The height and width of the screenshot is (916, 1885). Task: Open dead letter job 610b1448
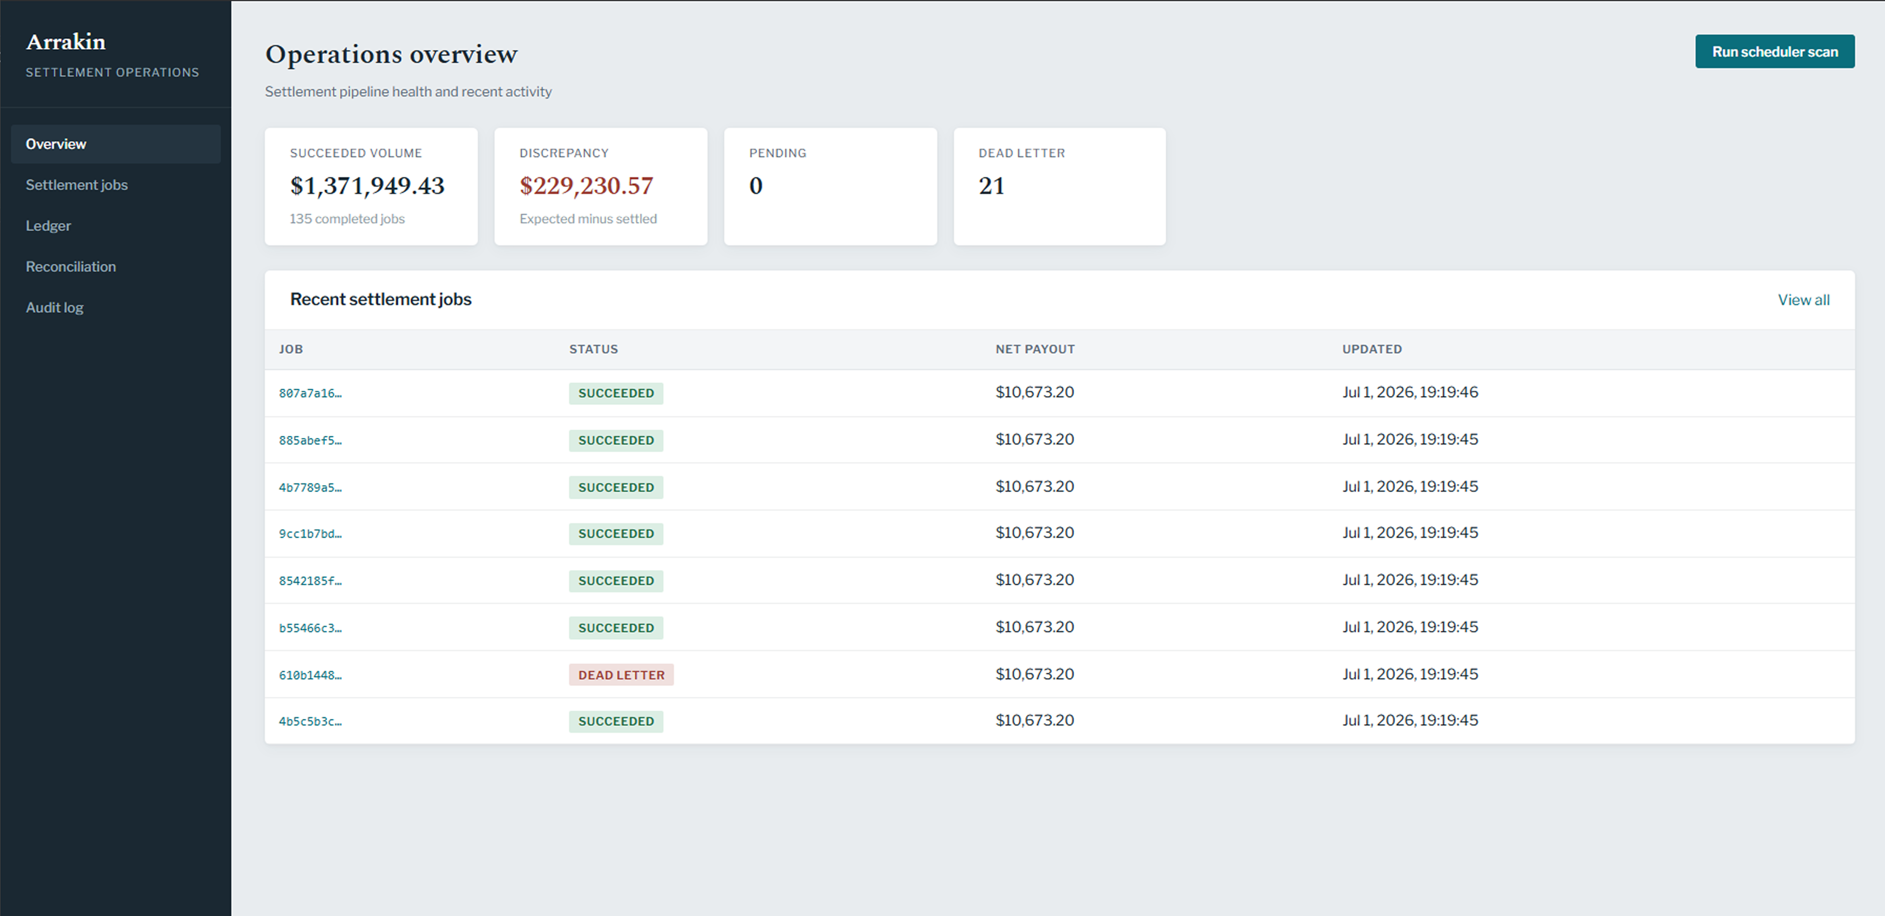coord(310,675)
